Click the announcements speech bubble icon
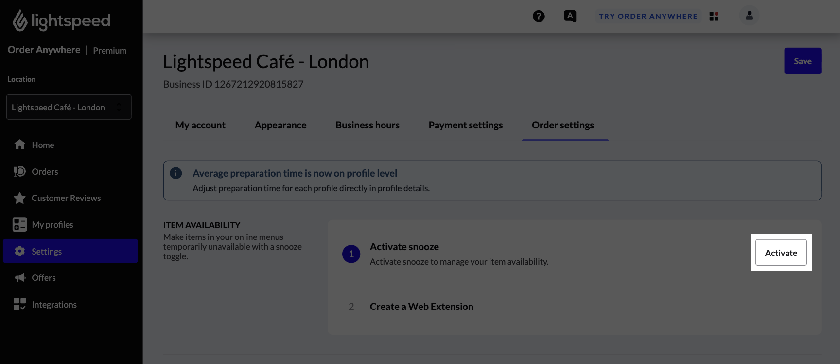Image resolution: width=840 pixels, height=364 pixels. pos(570,16)
